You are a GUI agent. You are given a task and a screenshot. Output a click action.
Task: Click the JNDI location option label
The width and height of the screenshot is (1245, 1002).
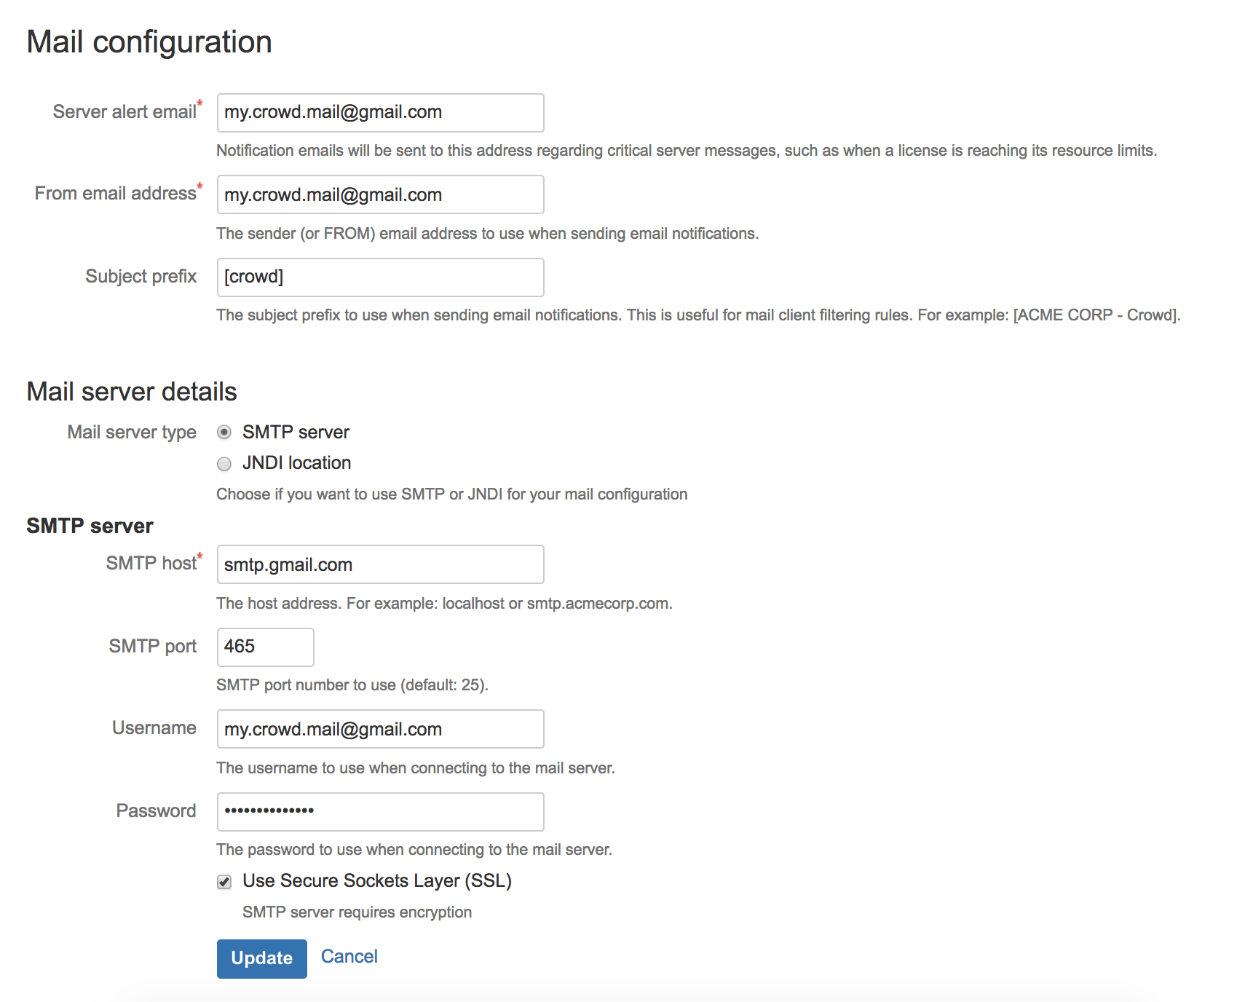coord(296,463)
